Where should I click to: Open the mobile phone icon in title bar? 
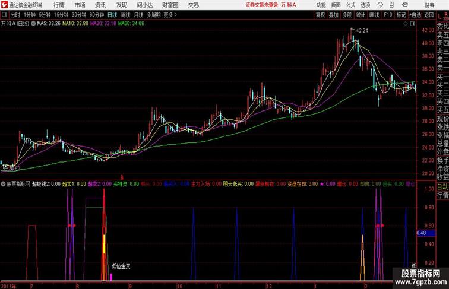pos(391,5)
